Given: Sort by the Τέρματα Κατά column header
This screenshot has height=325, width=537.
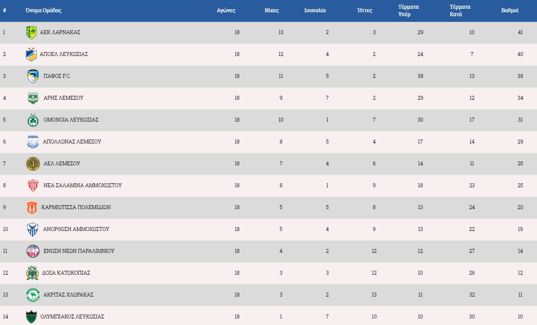Looking at the screenshot, I should 460,10.
